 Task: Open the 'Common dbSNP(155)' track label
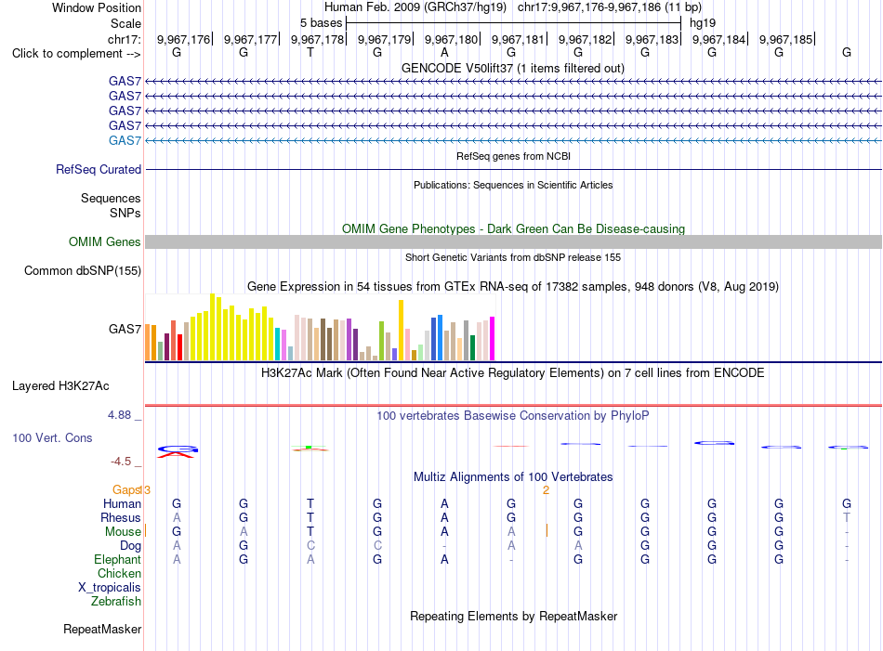tap(82, 270)
